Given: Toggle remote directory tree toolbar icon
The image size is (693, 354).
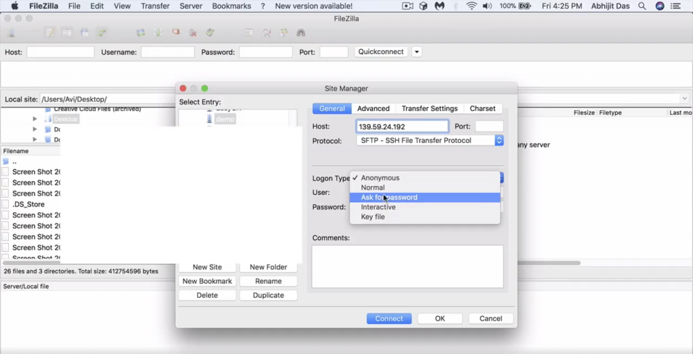Looking at the screenshot, I should [85, 32].
